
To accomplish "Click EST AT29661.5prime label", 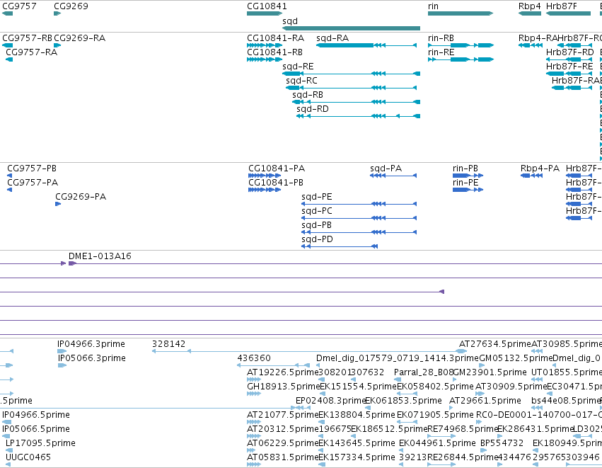I will click(x=485, y=401).
